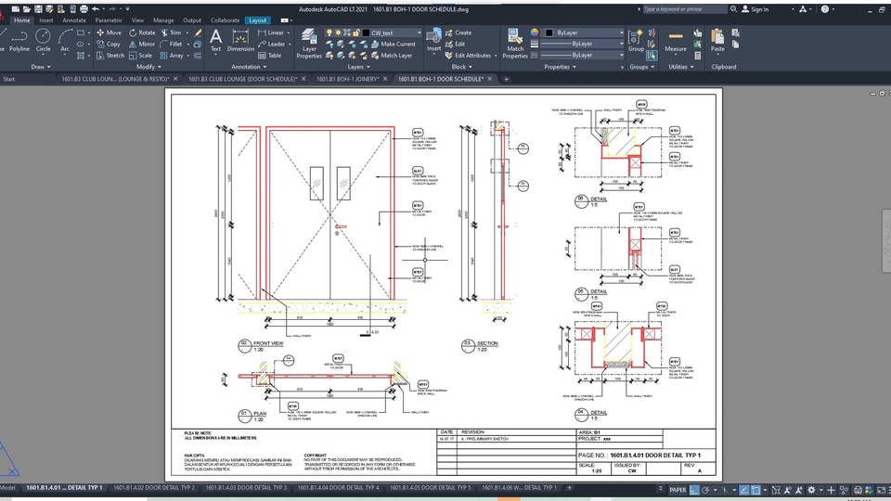Toggle layer lock icon in layer dropdown
This screenshot has width=891, height=501.
[x=356, y=33]
